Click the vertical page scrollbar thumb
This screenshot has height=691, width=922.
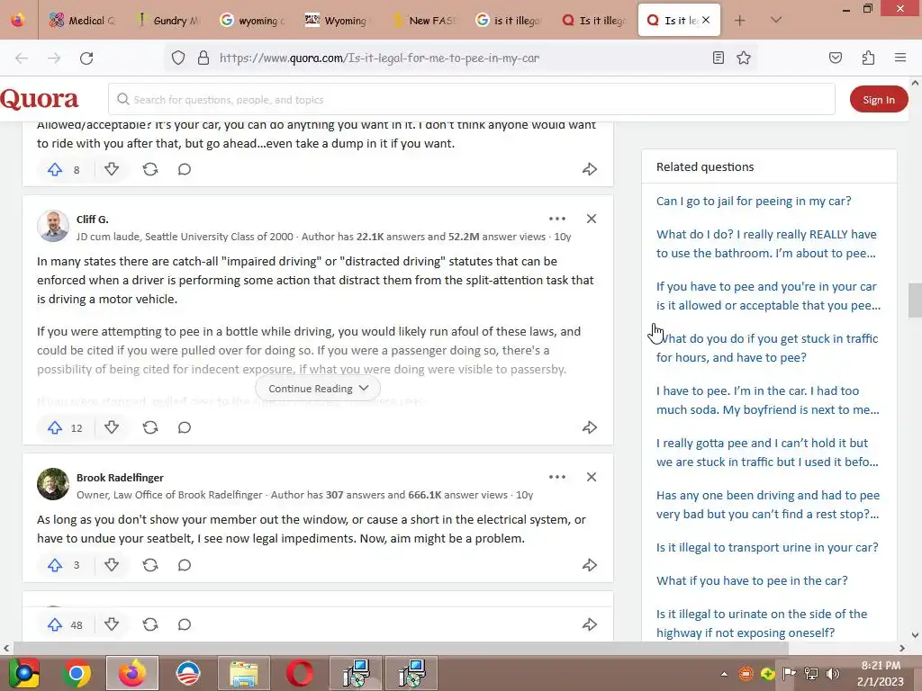pos(915,301)
